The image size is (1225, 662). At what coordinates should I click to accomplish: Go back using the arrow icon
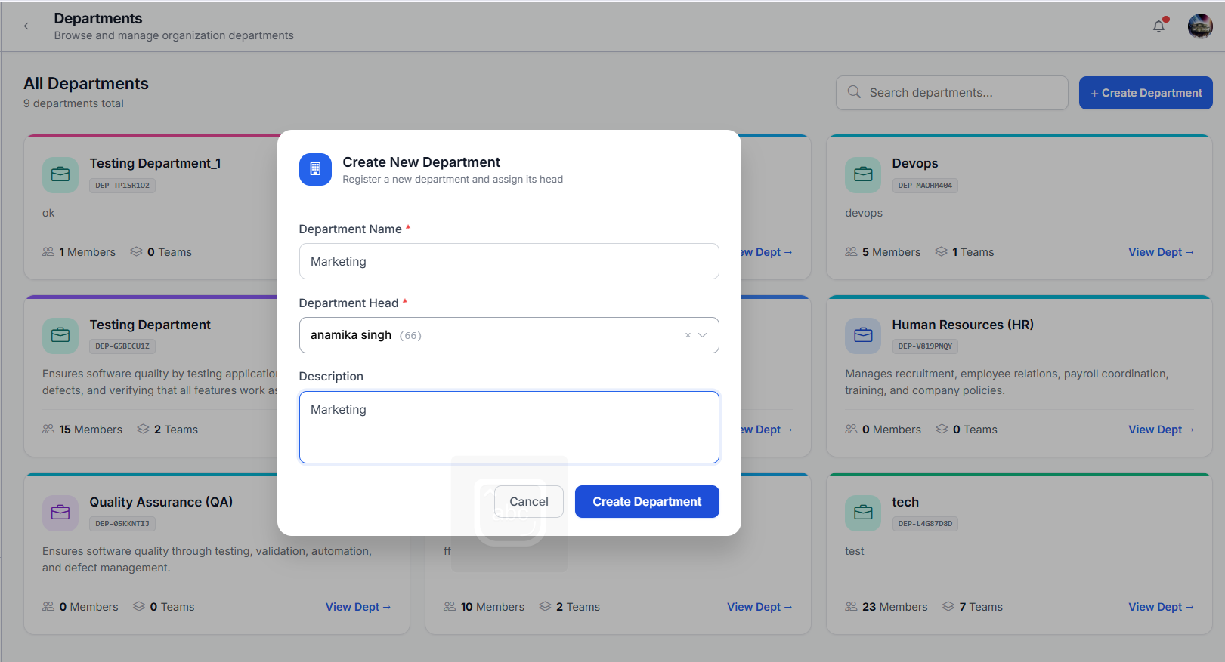29,26
